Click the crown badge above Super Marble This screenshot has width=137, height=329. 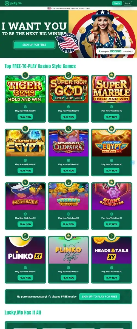(x=112, y=75)
